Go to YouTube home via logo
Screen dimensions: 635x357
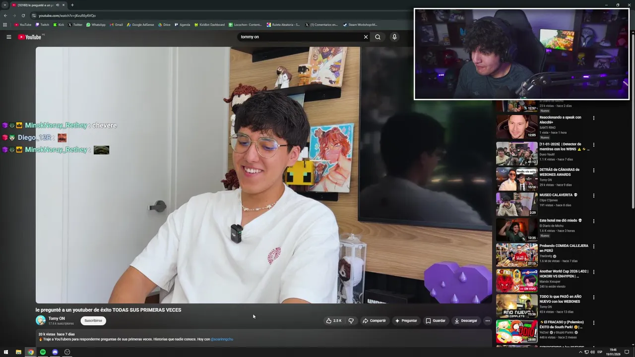coord(30,37)
